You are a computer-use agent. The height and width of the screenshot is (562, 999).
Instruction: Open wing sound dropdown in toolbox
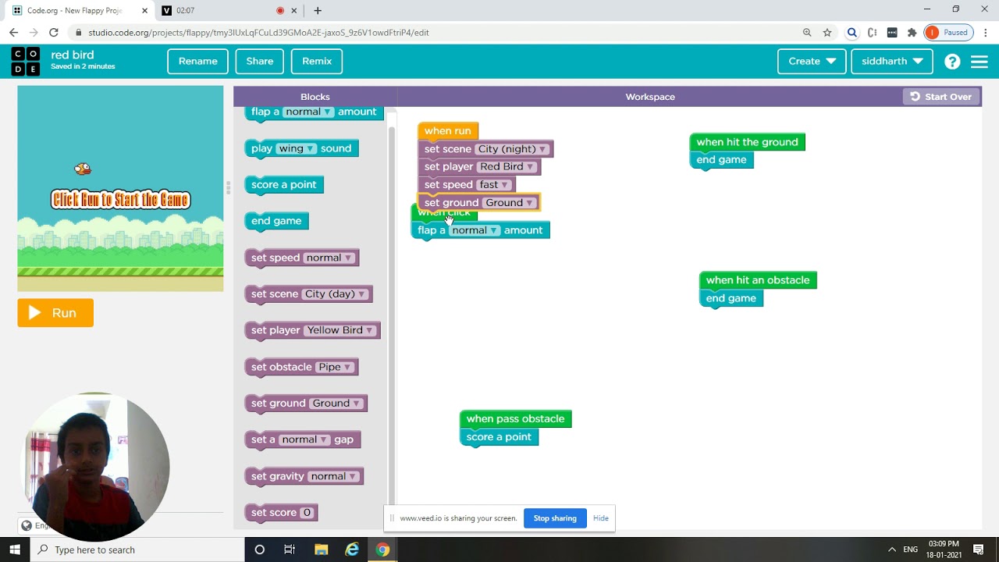coord(297,148)
